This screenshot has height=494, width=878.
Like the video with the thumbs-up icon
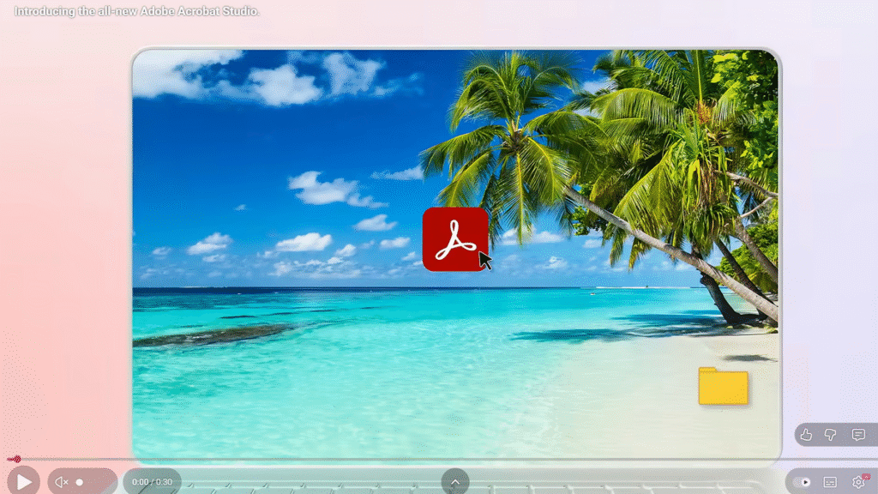806,435
